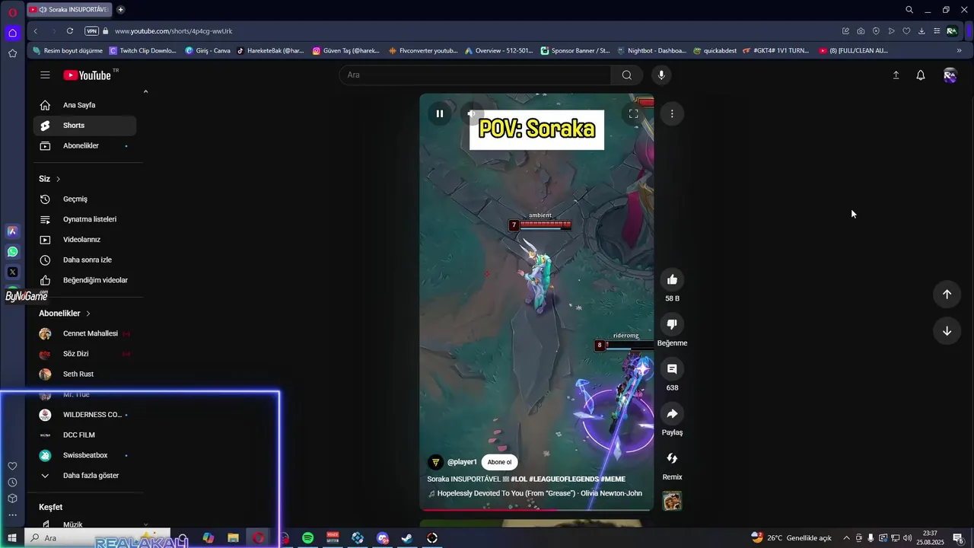Expand the Siz section
This screenshot has height=548, width=974.
point(49,179)
